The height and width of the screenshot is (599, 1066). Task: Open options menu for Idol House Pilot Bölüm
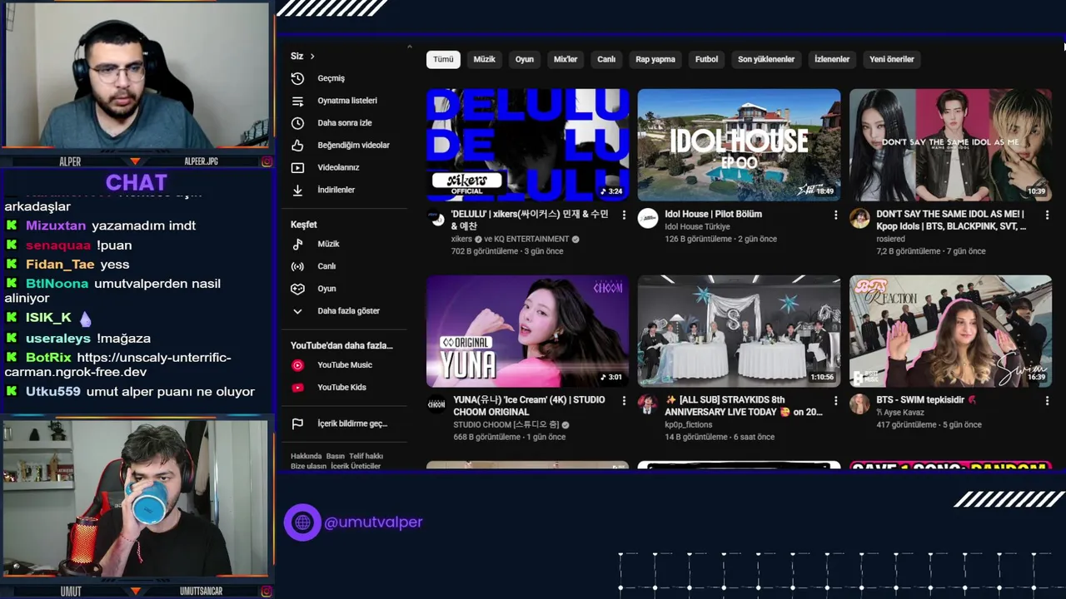[x=835, y=215]
